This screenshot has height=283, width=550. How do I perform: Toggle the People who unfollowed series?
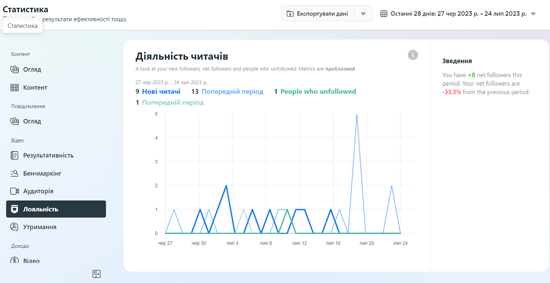coord(318,92)
